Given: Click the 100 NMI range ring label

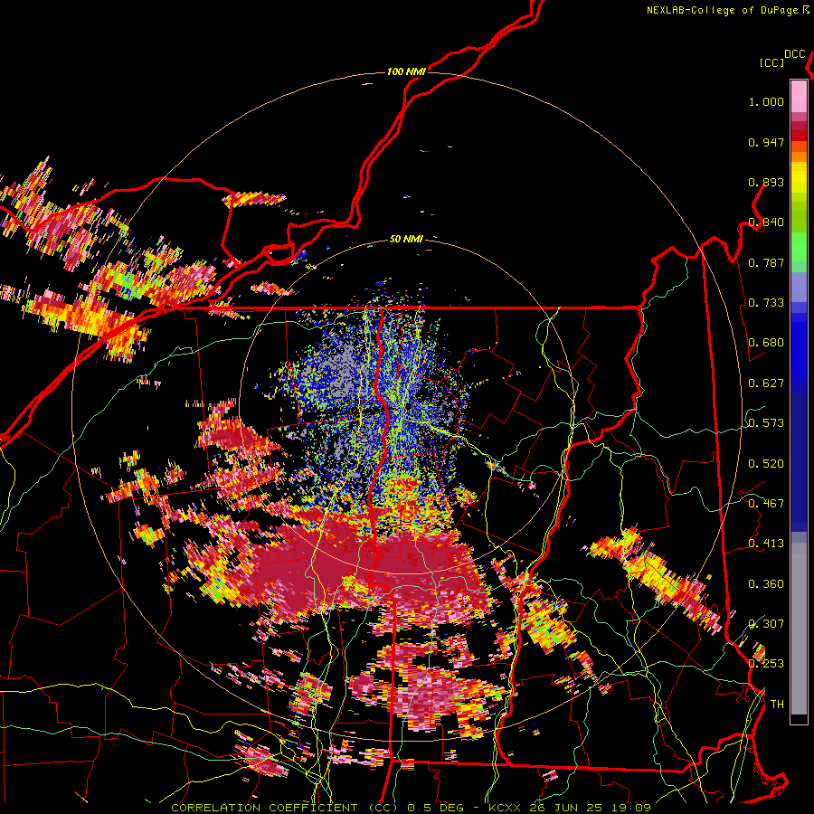Looking at the screenshot, I should click(x=406, y=71).
